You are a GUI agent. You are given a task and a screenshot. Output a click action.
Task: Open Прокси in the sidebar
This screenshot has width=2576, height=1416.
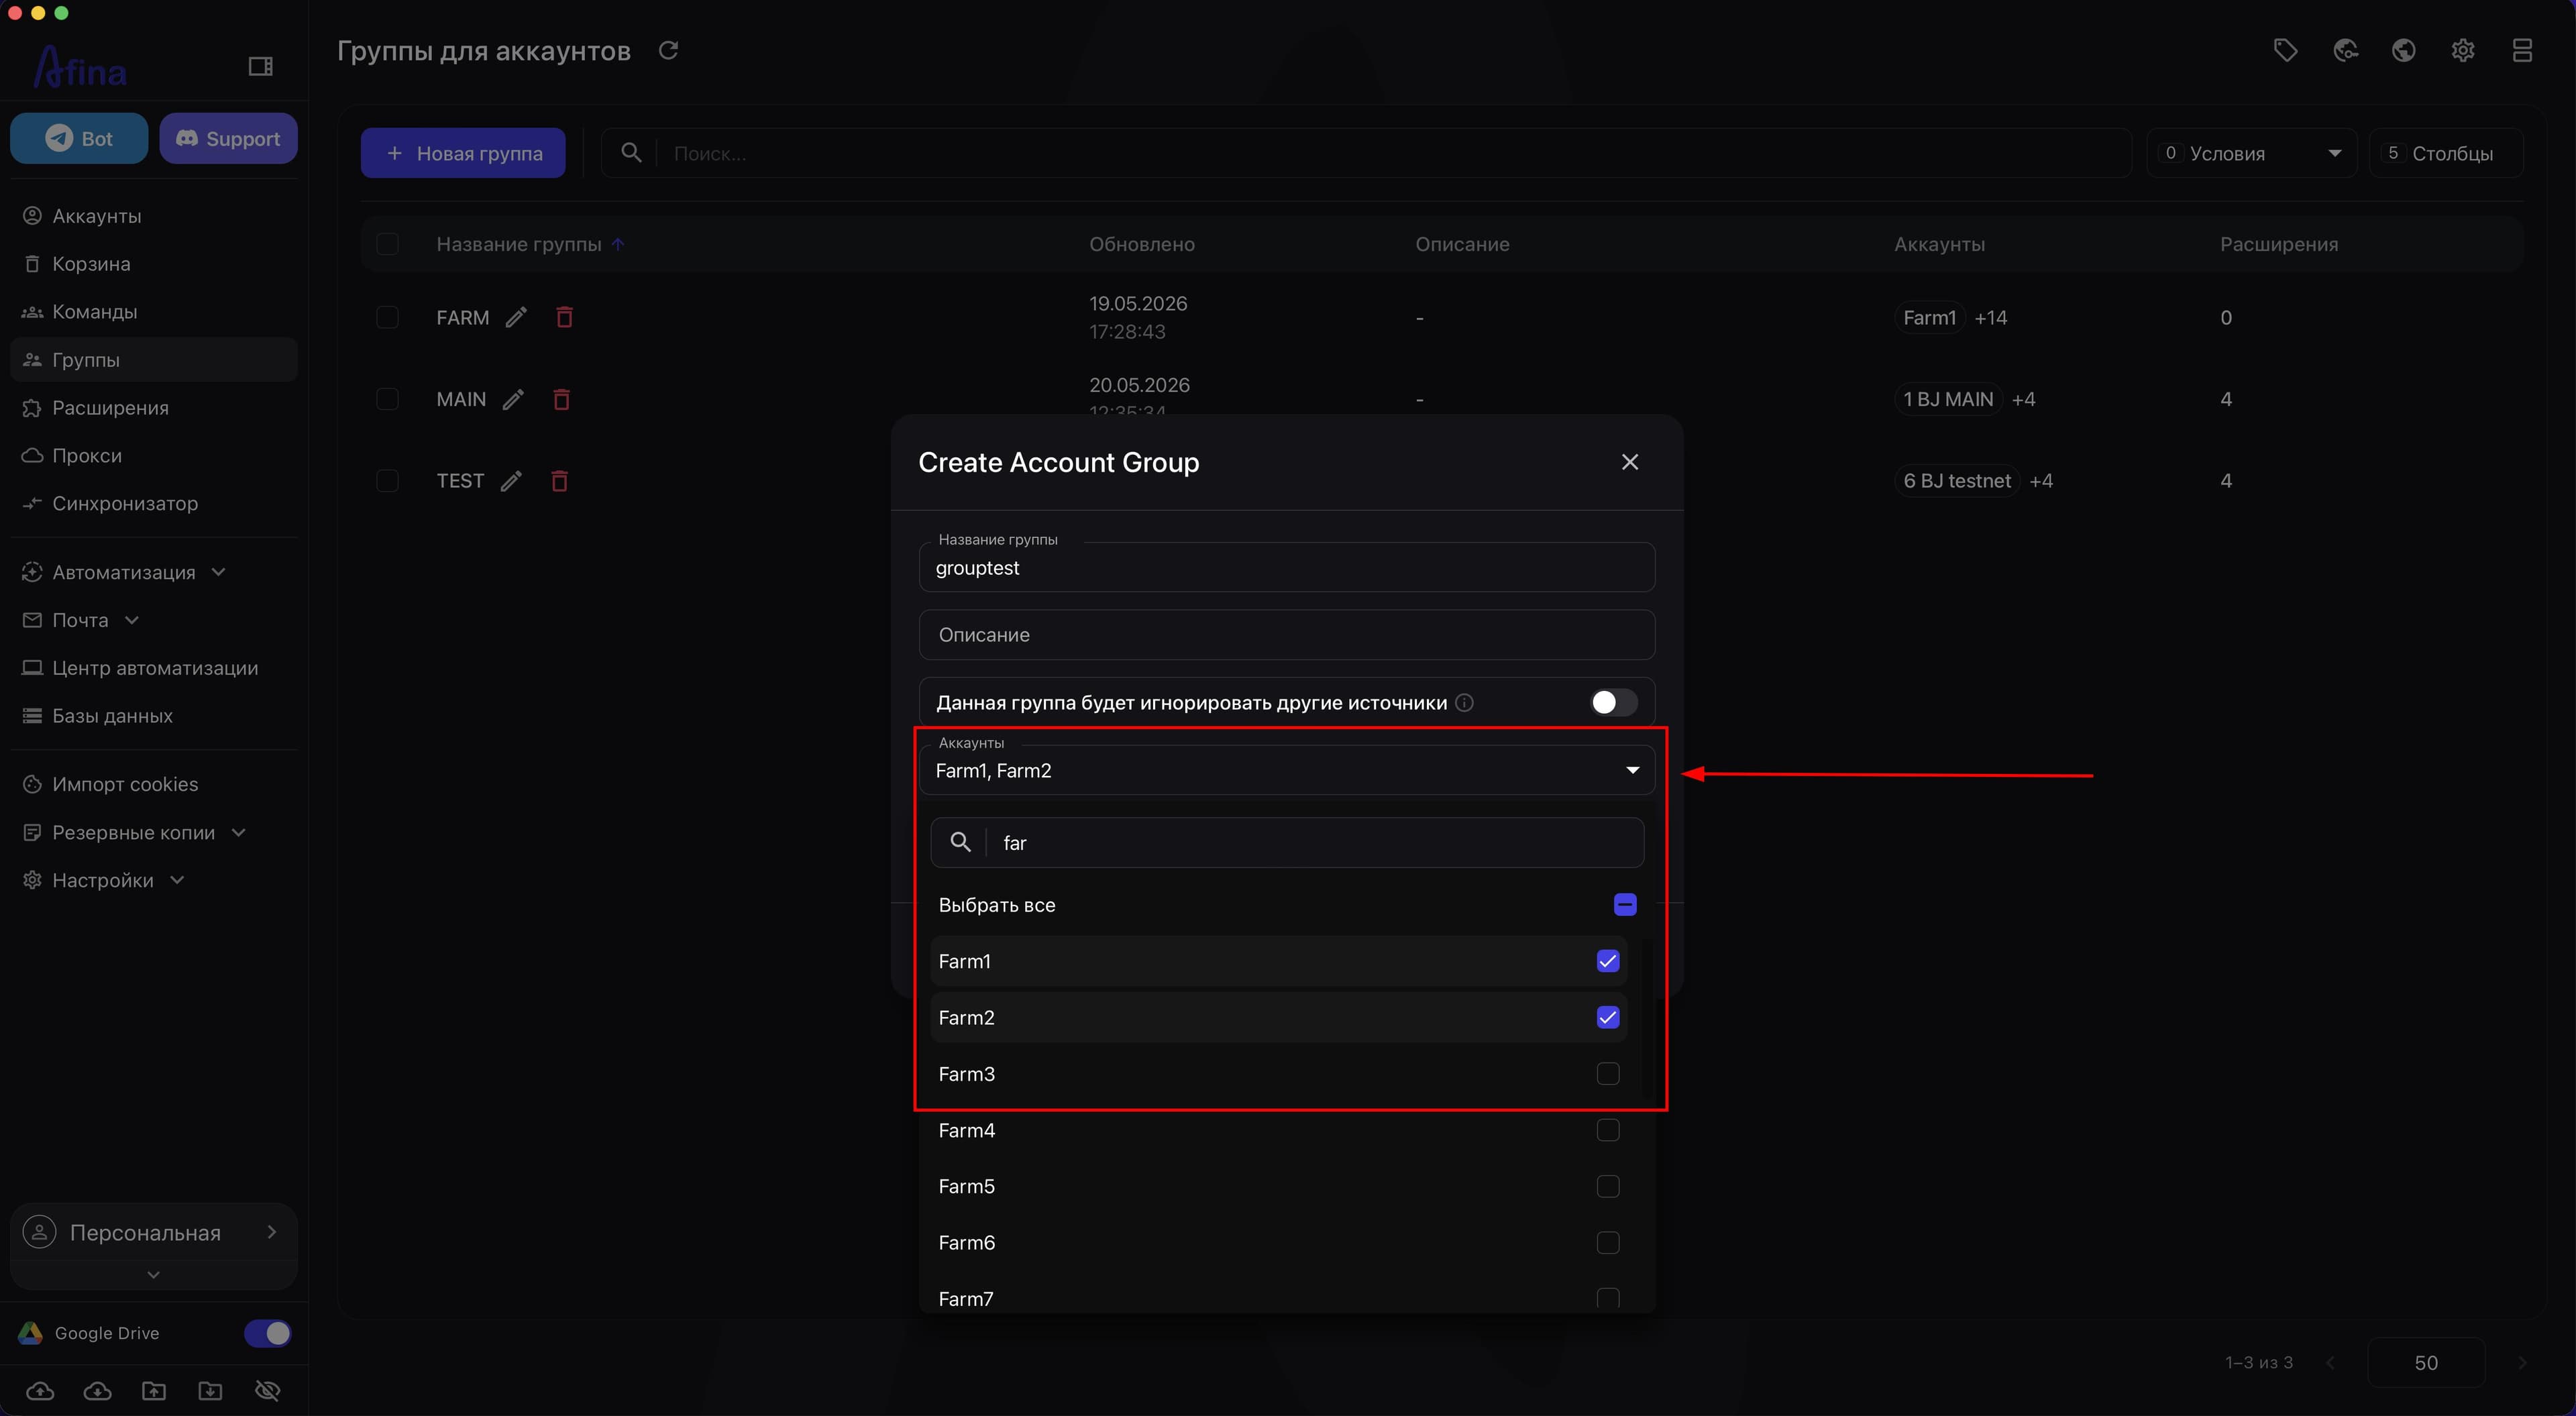153,455
